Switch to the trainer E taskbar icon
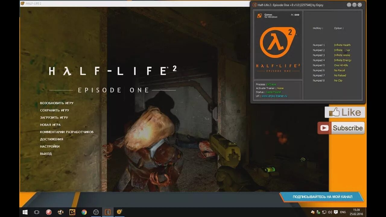The height and width of the screenshot is (217, 386). tap(108, 212)
